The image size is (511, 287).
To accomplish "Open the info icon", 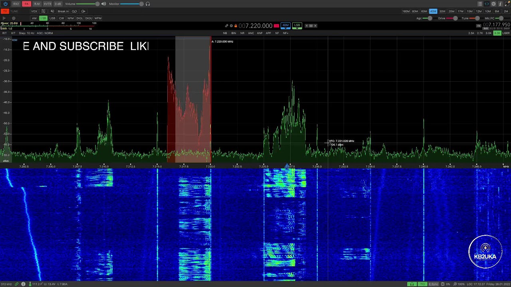I will 500,4.
